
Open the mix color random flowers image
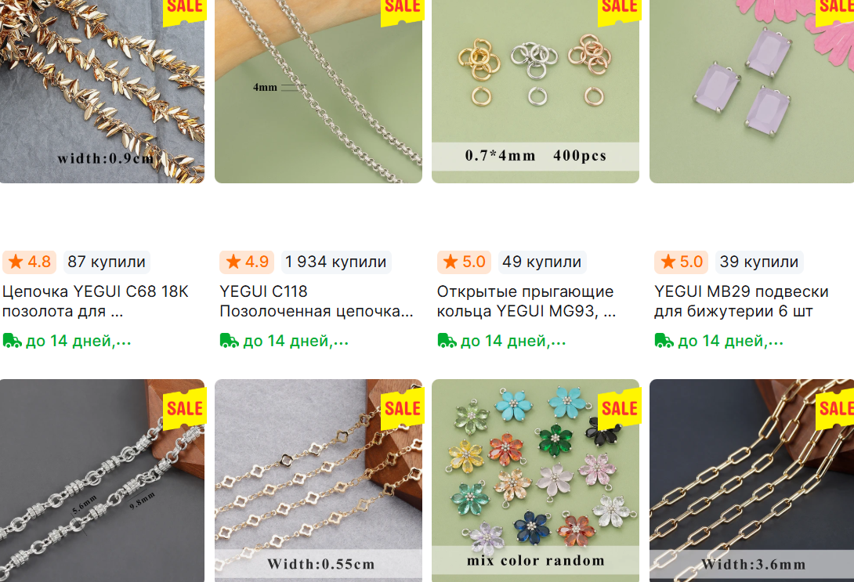[x=535, y=481]
